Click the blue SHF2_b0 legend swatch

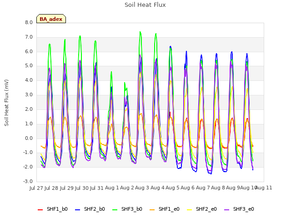(x=78, y=209)
